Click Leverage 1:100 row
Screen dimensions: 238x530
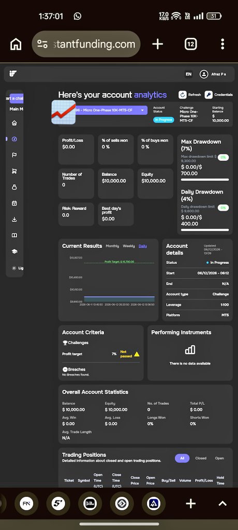tap(198, 304)
